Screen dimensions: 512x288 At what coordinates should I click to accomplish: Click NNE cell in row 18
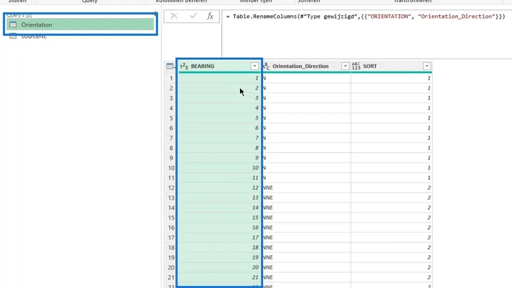(306, 248)
